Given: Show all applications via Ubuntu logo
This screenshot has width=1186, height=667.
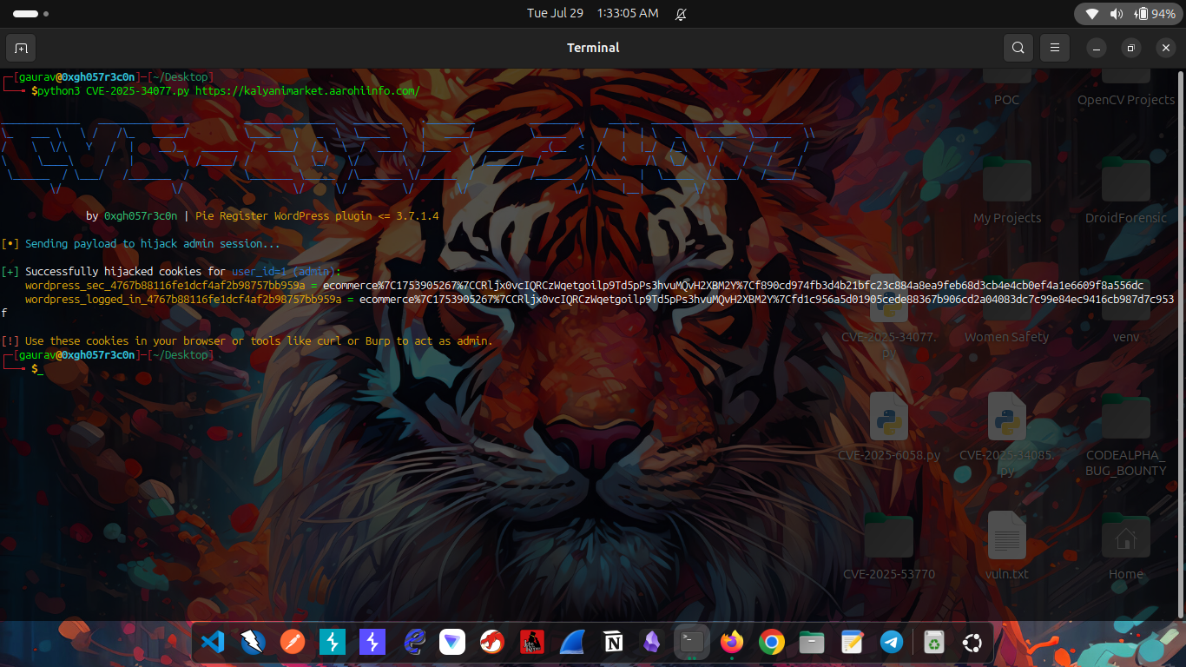Looking at the screenshot, I should (972, 642).
